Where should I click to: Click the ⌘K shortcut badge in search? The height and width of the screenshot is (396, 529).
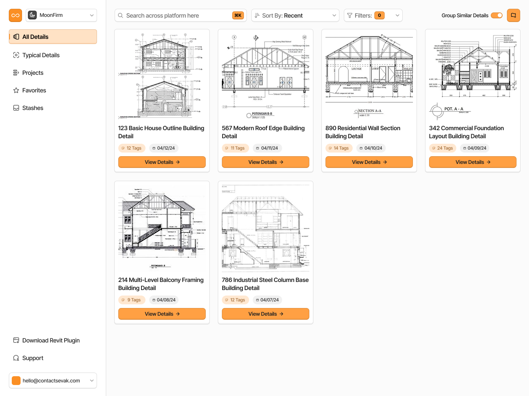coord(238,15)
